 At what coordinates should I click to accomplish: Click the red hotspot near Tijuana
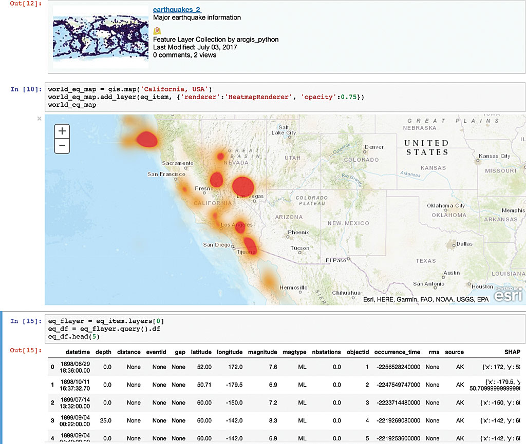pyautogui.click(x=250, y=245)
